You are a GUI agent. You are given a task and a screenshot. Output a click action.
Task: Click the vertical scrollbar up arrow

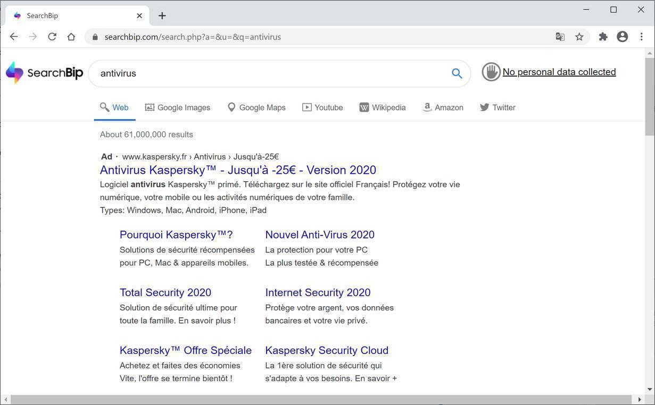pos(650,53)
